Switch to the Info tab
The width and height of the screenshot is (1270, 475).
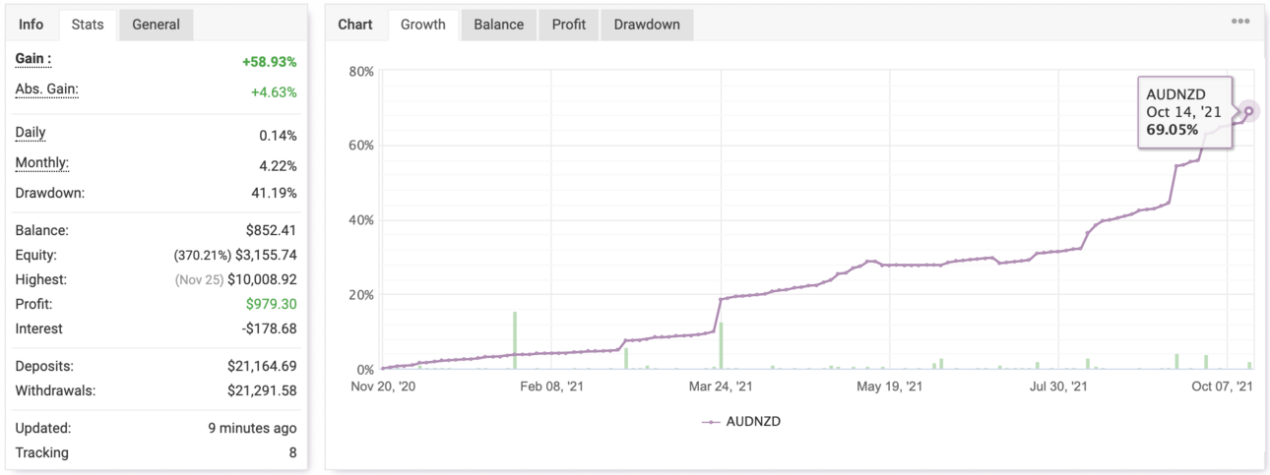(32, 25)
